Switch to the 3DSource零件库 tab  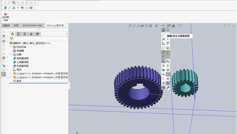click(x=55, y=26)
